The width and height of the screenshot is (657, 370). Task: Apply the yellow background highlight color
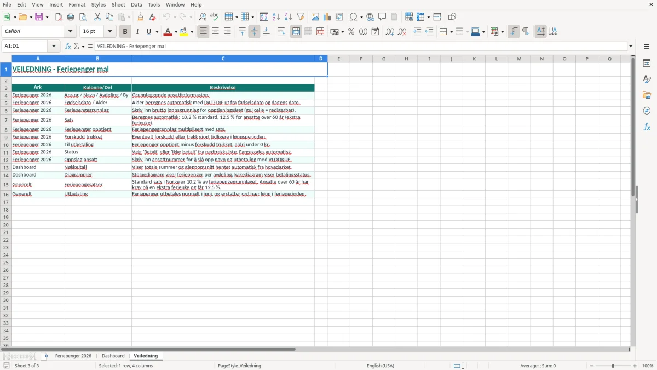[x=184, y=32]
